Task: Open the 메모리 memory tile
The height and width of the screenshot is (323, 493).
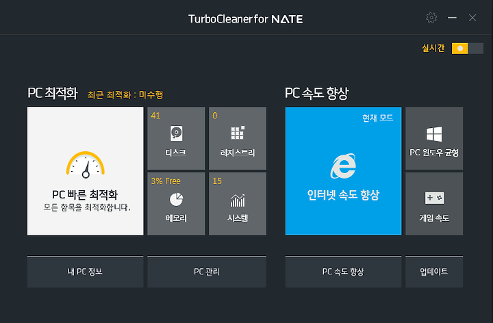Action: point(176,204)
